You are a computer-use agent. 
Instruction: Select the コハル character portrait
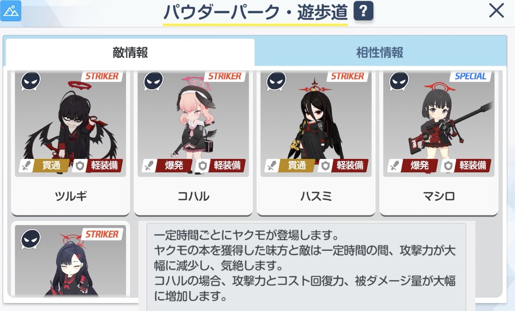(x=193, y=124)
